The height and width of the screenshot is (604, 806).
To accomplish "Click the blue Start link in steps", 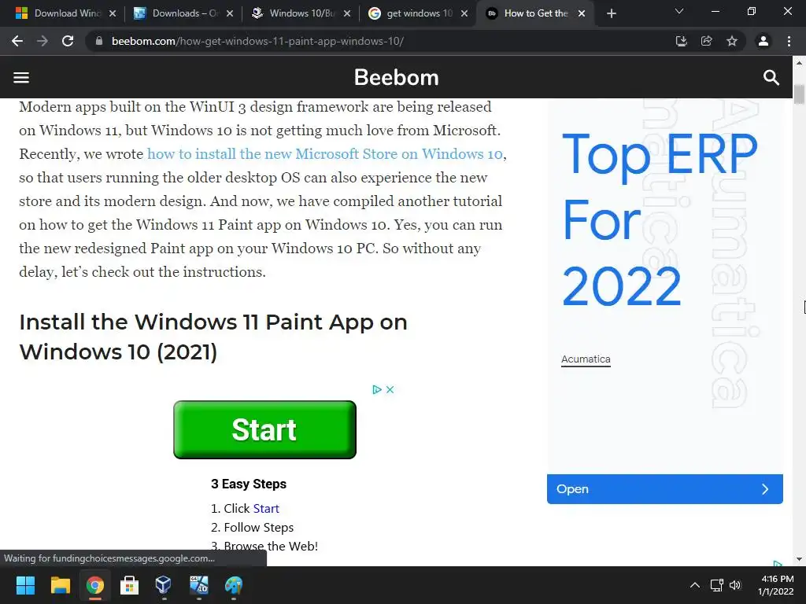I will point(266,509).
